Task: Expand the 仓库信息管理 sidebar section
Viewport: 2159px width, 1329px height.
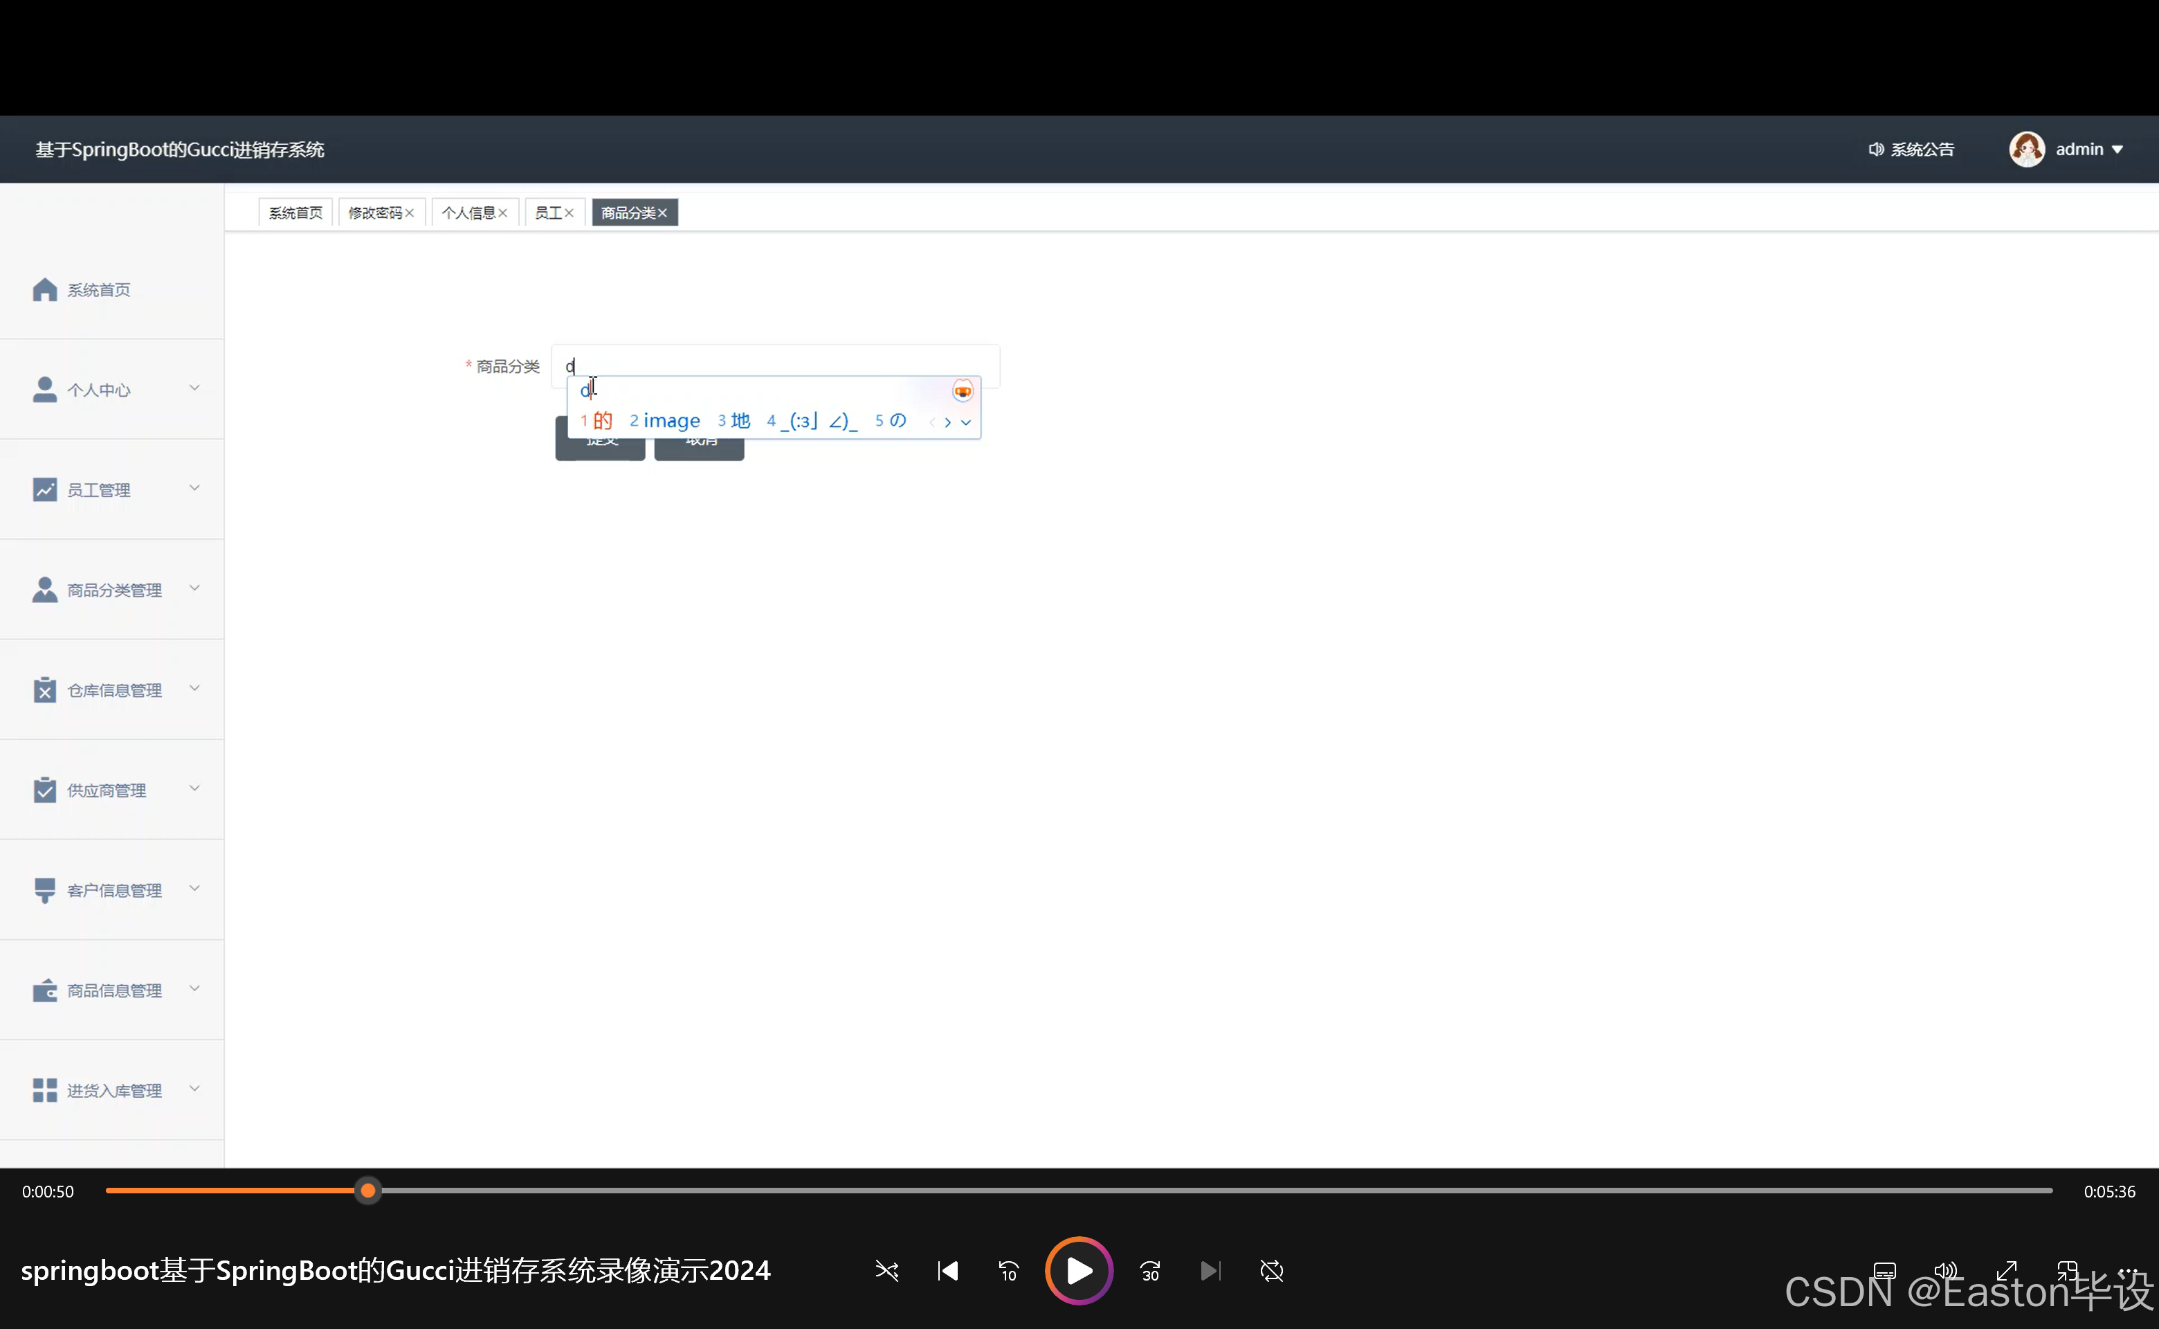Action: click(x=113, y=690)
